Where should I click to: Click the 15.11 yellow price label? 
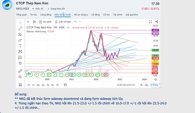155,61
